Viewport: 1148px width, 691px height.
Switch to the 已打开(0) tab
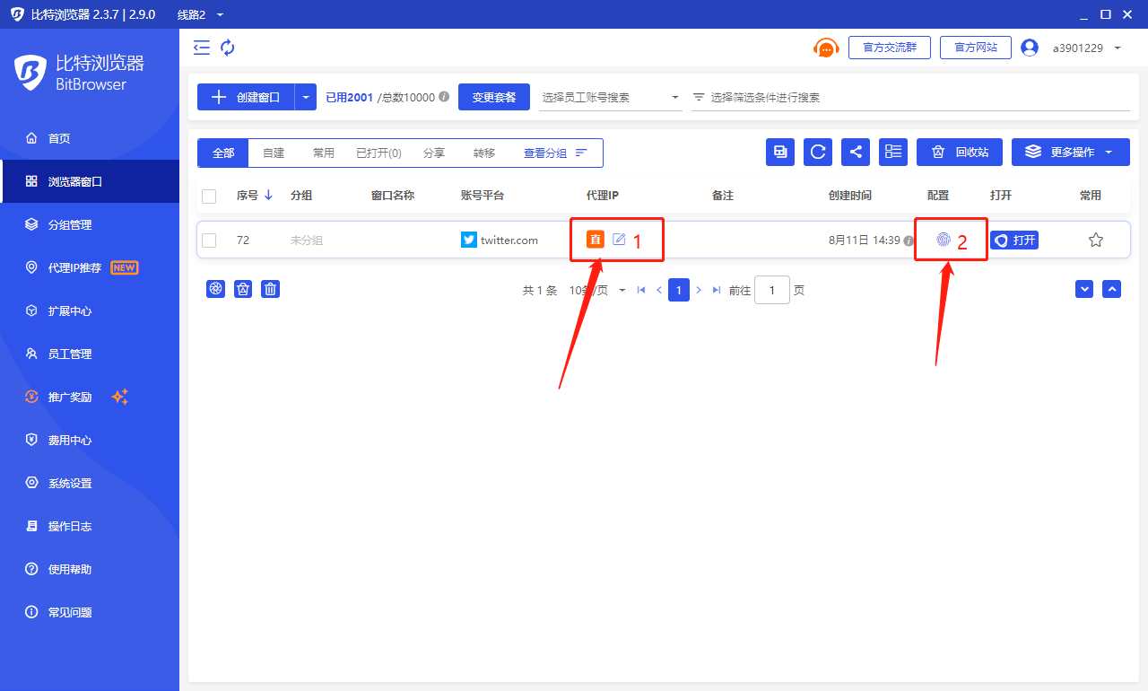pos(378,153)
